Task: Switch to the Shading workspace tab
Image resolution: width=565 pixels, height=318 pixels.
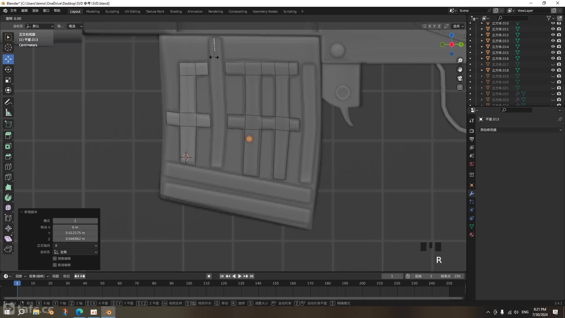Action: [x=176, y=11]
